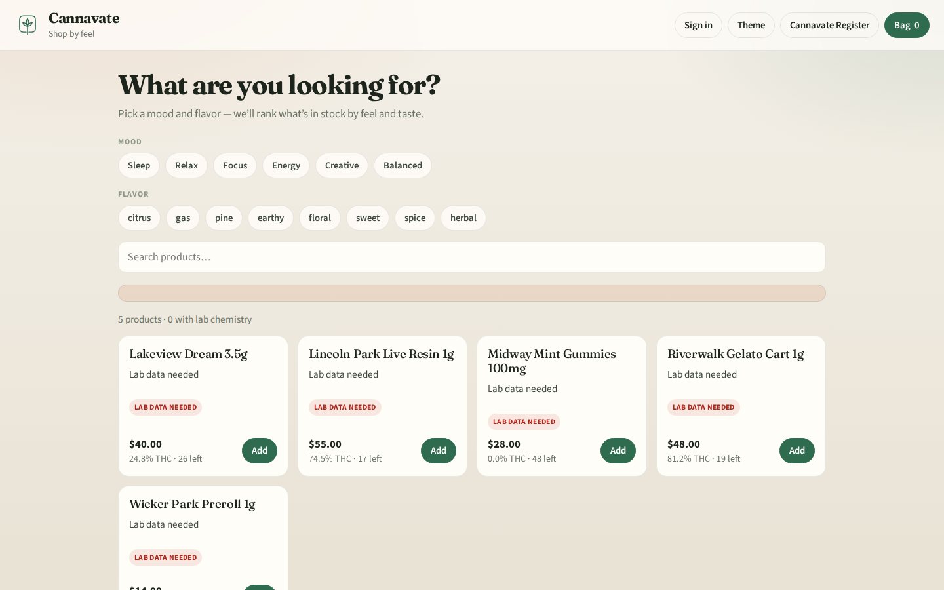Add Riverwalk Gelato Cart 1g to bag
The height and width of the screenshot is (590, 944).
click(x=797, y=450)
